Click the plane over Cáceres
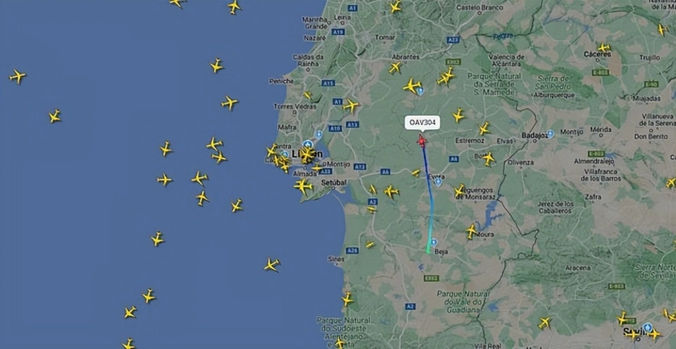The height and width of the screenshot is (349, 676). [x=603, y=47]
